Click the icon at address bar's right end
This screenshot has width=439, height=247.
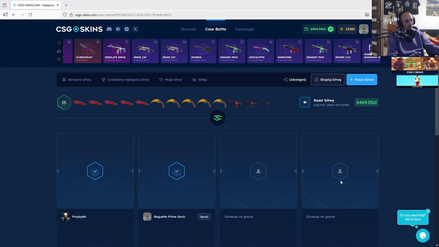[367, 15]
